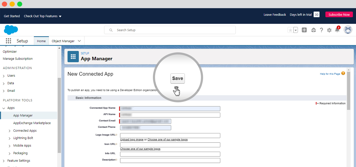The image size is (356, 167).
Task: Click the App Manager header icon
Action: [73, 57]
